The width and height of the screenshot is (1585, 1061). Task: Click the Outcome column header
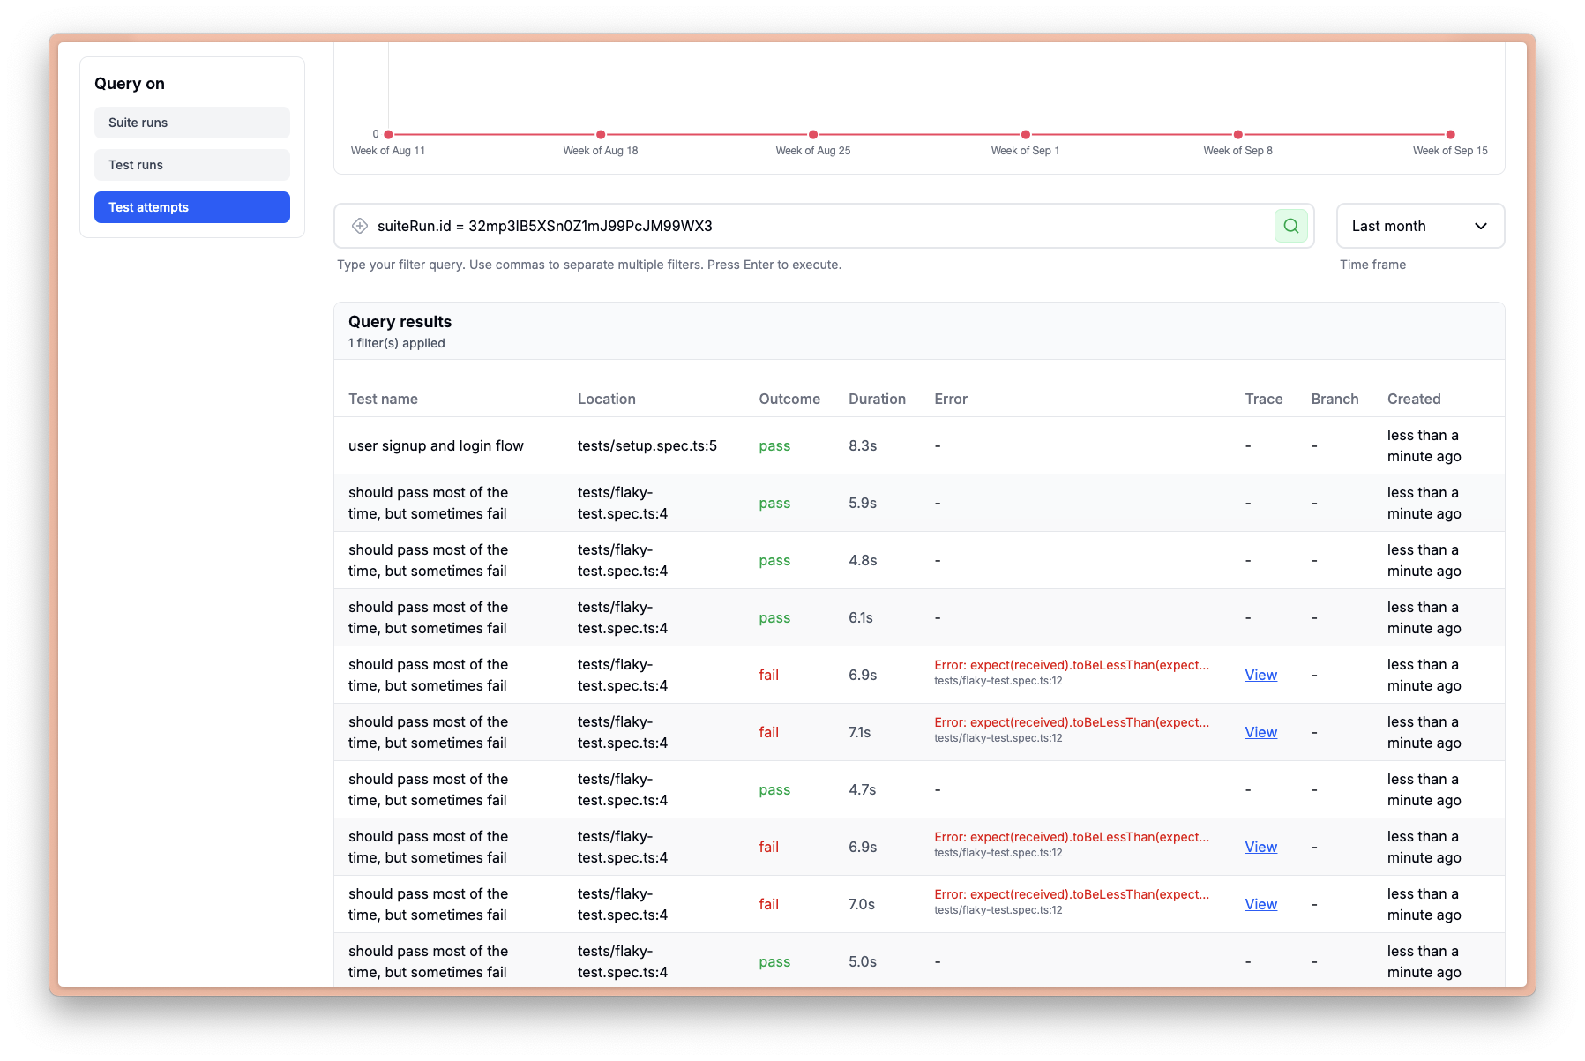tap(789, 399)
